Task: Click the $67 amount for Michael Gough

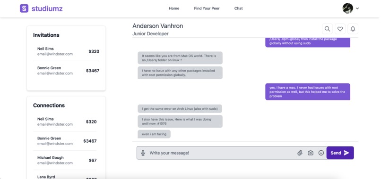Action: click(x=93, y=160)
